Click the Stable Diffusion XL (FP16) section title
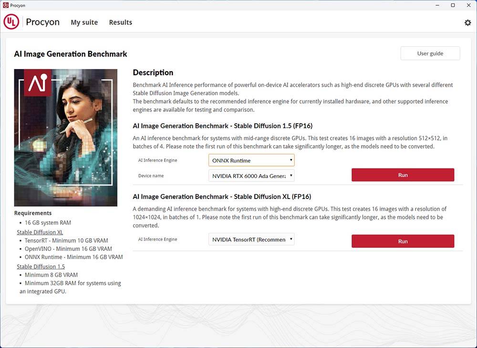This screenshot has width=477, height=348. pos(222,197)
